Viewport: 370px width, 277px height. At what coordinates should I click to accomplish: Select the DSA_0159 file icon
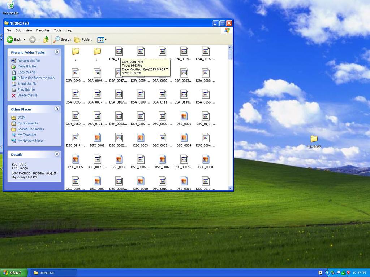(76, 116)
